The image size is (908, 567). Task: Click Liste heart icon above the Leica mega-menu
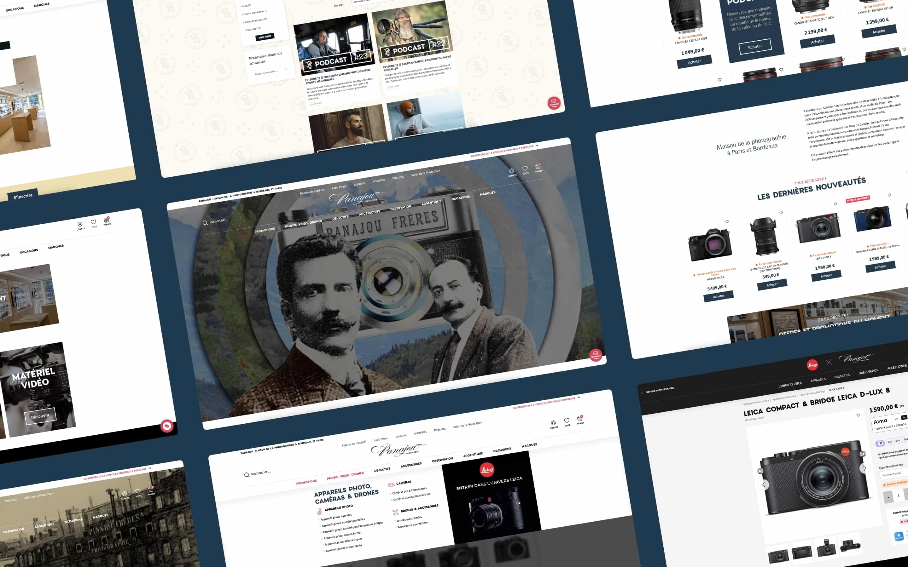(567, 421)
